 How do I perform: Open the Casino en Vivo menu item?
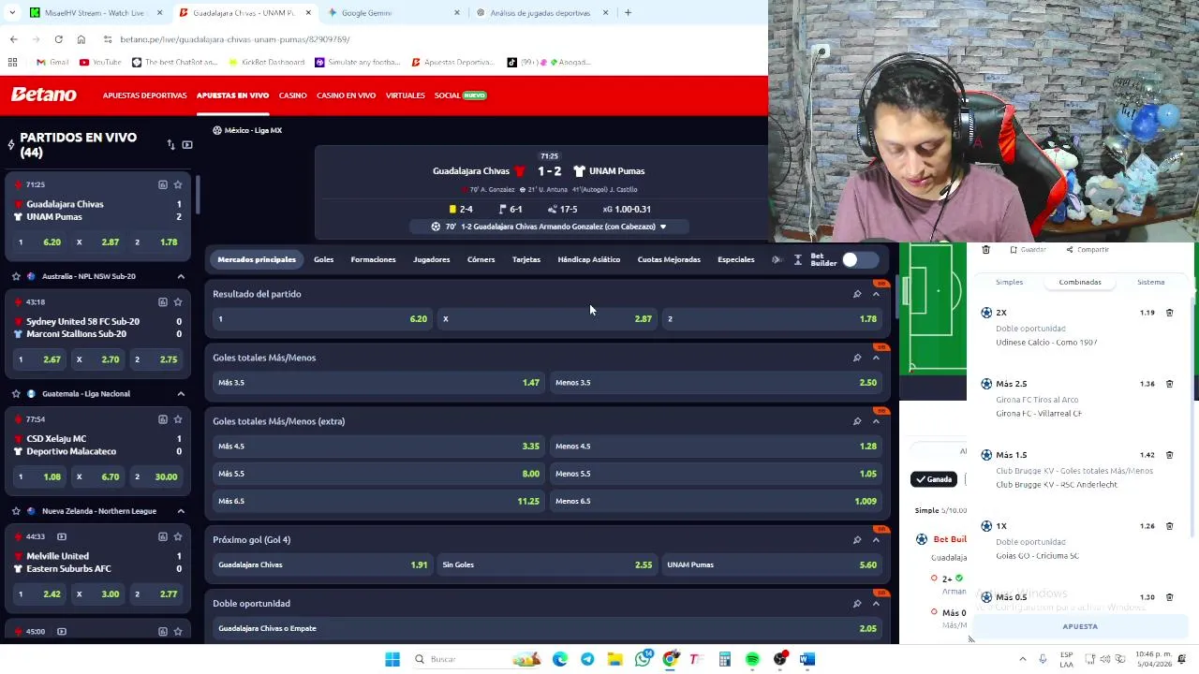point(346,95)
